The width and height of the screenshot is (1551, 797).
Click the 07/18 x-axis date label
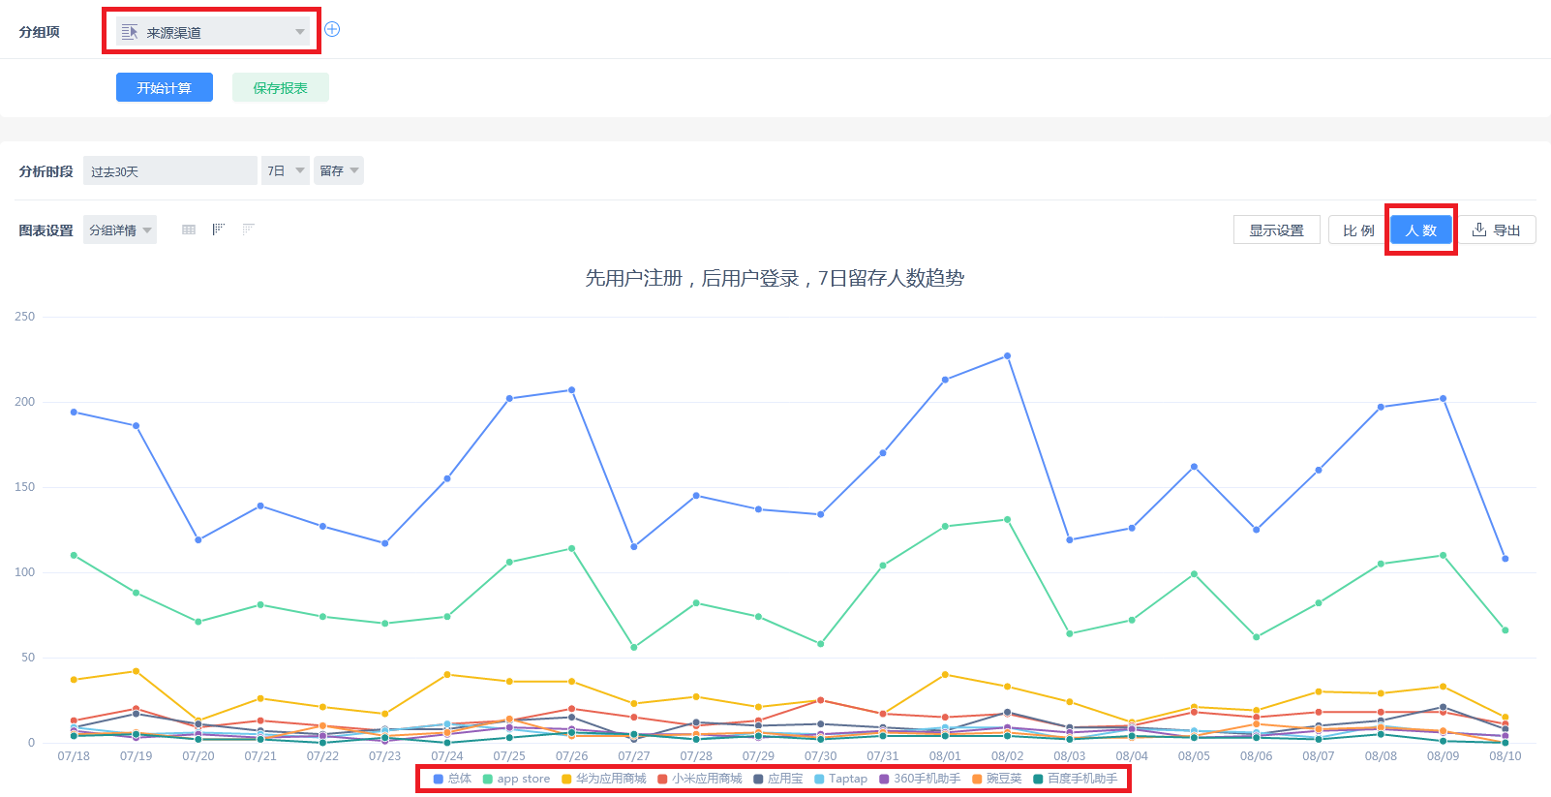tap(74, 755)
